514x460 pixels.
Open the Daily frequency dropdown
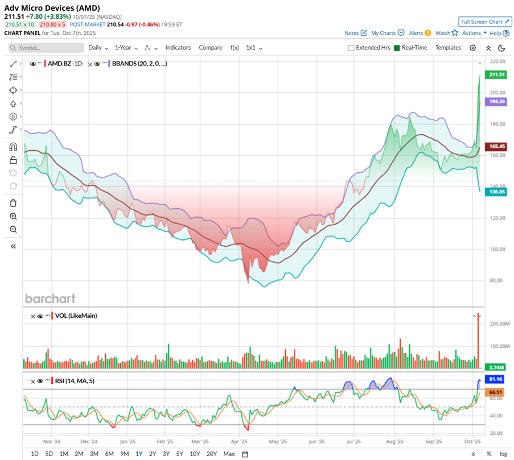(98, 48)
